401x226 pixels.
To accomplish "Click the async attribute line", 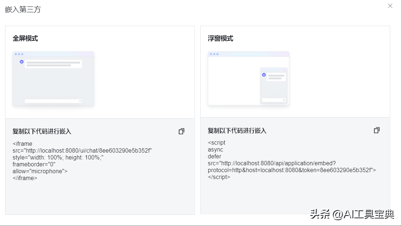I will point(216,150).
